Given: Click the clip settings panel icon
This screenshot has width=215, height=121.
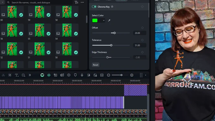Looking at the screenshot, I should (95, 75).
